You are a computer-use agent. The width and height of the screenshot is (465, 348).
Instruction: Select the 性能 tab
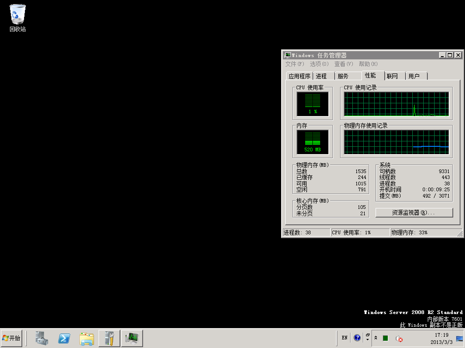[x=373, y=76]
